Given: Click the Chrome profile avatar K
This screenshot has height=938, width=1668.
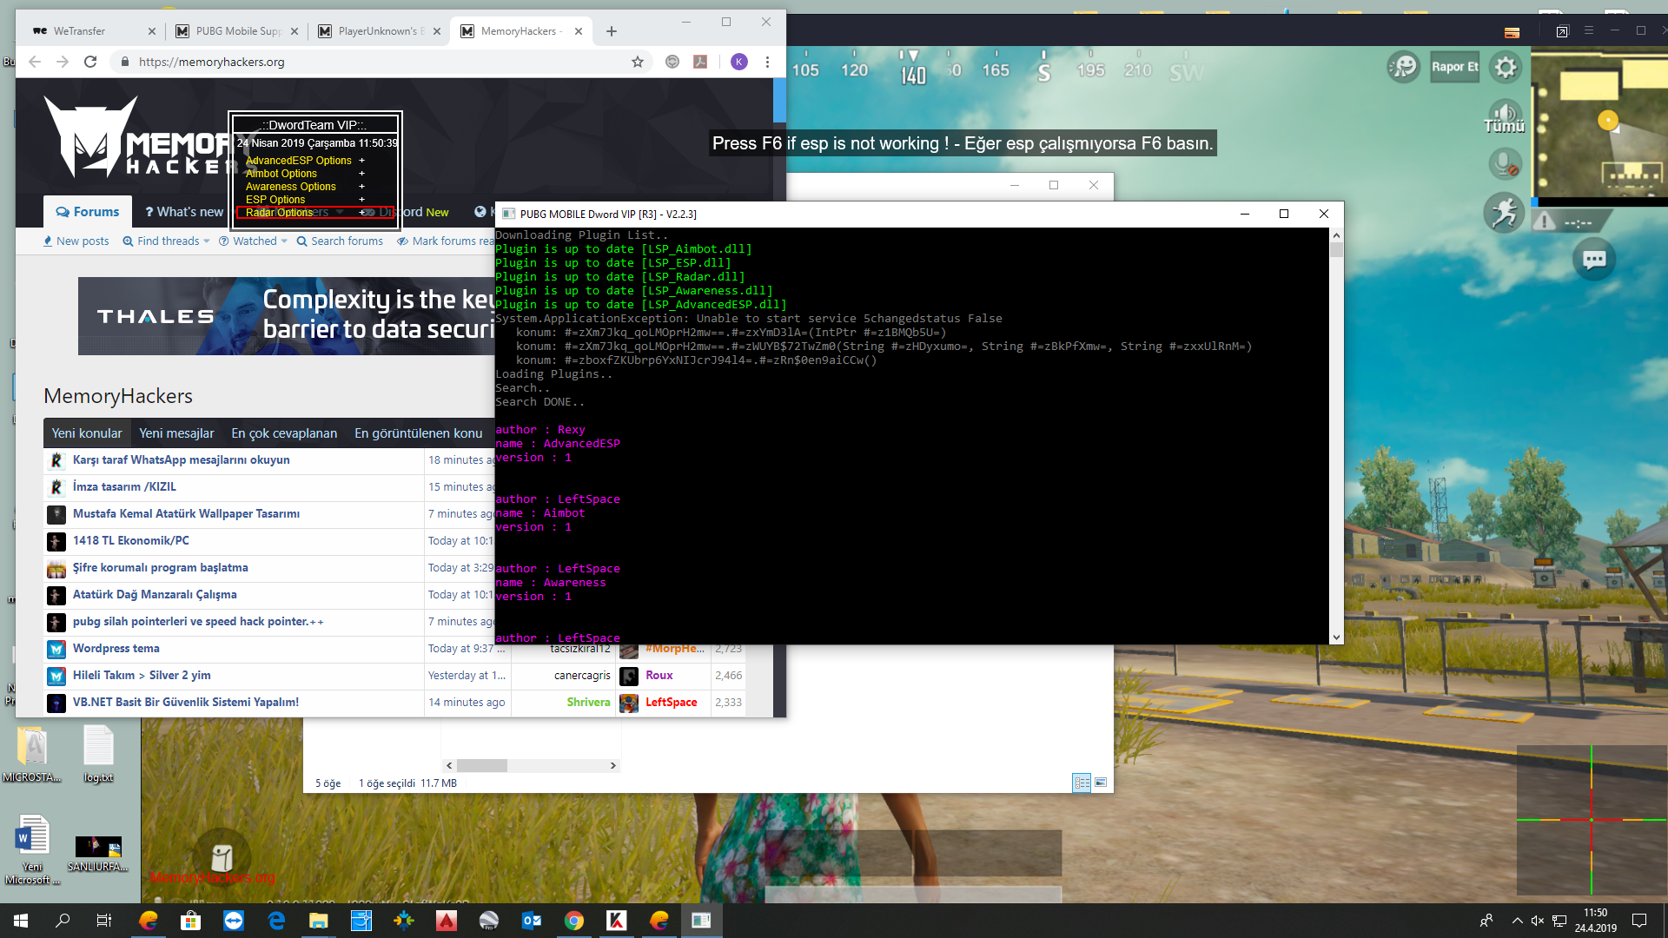Looking at the screenshot, I should tap(739, 62).
